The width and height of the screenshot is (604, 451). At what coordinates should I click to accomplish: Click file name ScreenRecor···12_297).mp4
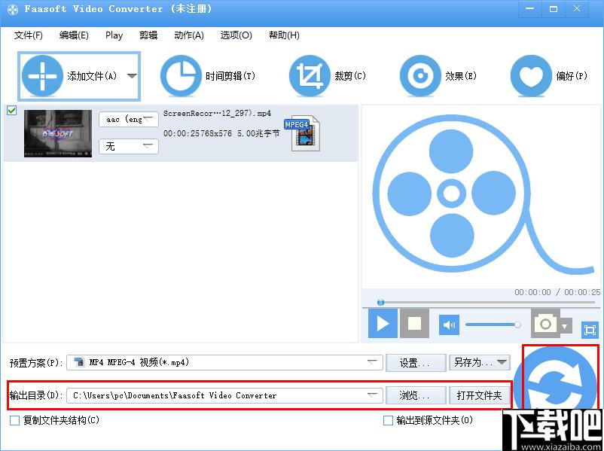coord(217,113)
